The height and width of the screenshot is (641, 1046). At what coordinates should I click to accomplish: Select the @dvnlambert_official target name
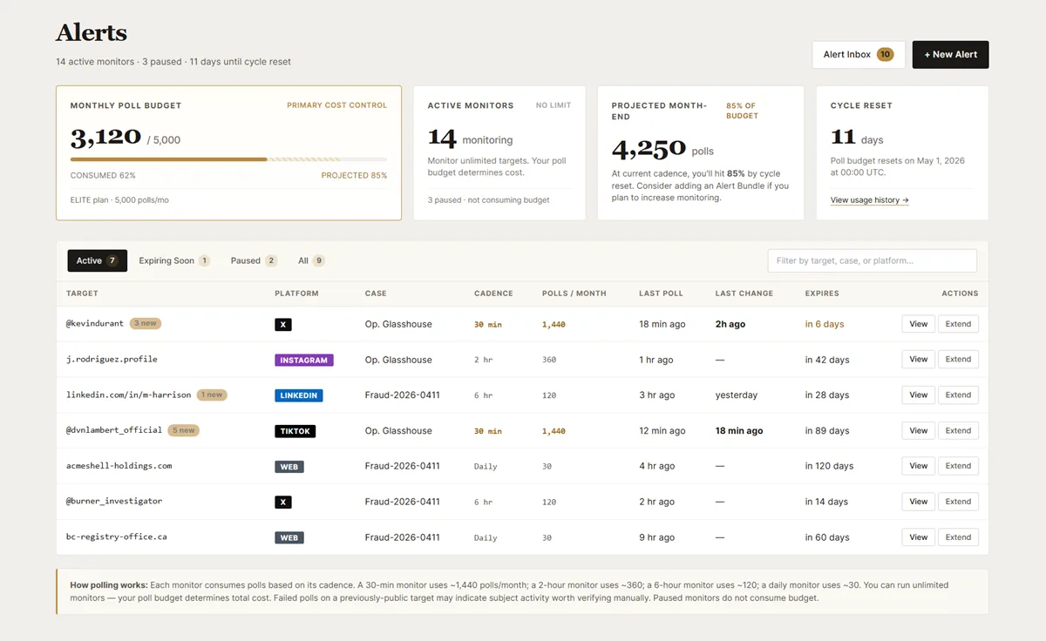click(x=114, y=430)
